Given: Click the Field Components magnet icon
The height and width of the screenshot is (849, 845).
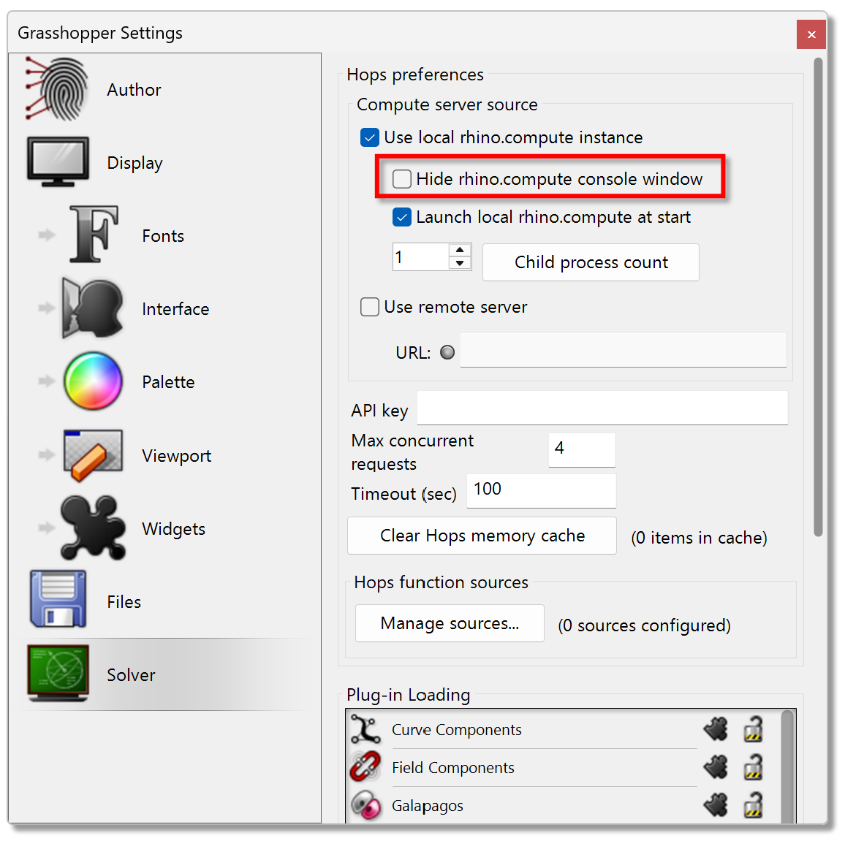Looking at the screenshot, I should point(365,766).
